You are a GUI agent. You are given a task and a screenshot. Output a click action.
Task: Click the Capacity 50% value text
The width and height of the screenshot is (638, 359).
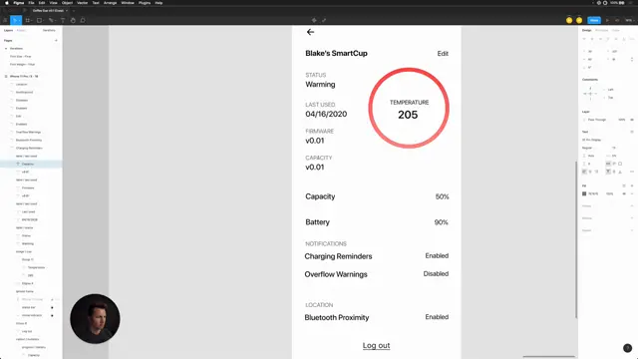(442, 197)
